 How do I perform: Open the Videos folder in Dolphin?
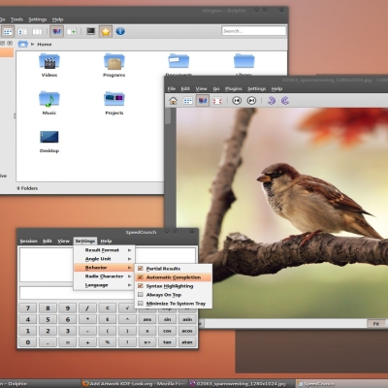(x=49, y=66)
